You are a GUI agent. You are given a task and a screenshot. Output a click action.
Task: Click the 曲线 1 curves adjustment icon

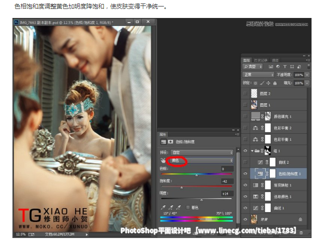pos(256,208)
